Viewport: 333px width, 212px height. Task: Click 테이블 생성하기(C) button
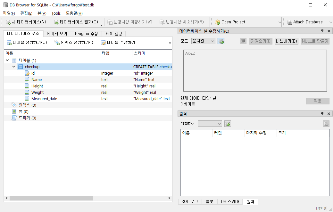(27, 43)
